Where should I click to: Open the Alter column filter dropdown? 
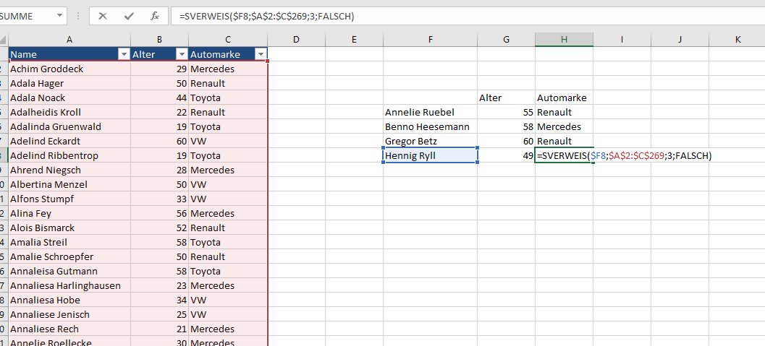[x=182, y=54]
